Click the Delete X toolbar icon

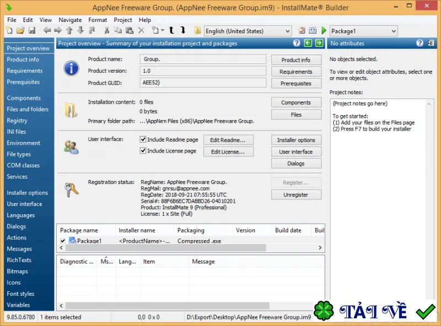[x=141, y=30]
